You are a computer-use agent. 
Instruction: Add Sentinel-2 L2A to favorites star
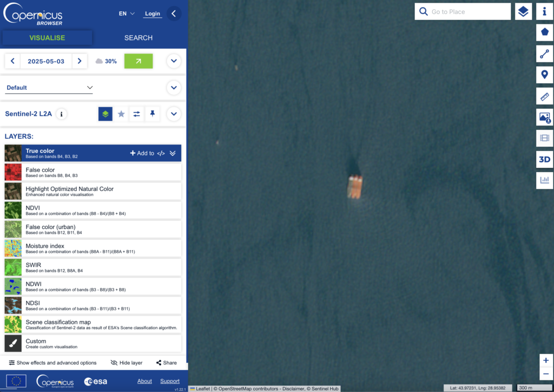click(121, 114)
